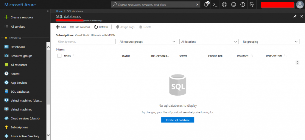Click the SQL databases breadcrumb text

(75, 11)
